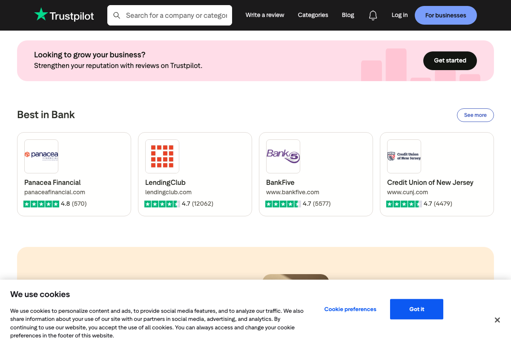This screenshot has width=511, height=340.
Task: Click BankFive star rating
Action: pyautogui.click(x=283, y=204)
